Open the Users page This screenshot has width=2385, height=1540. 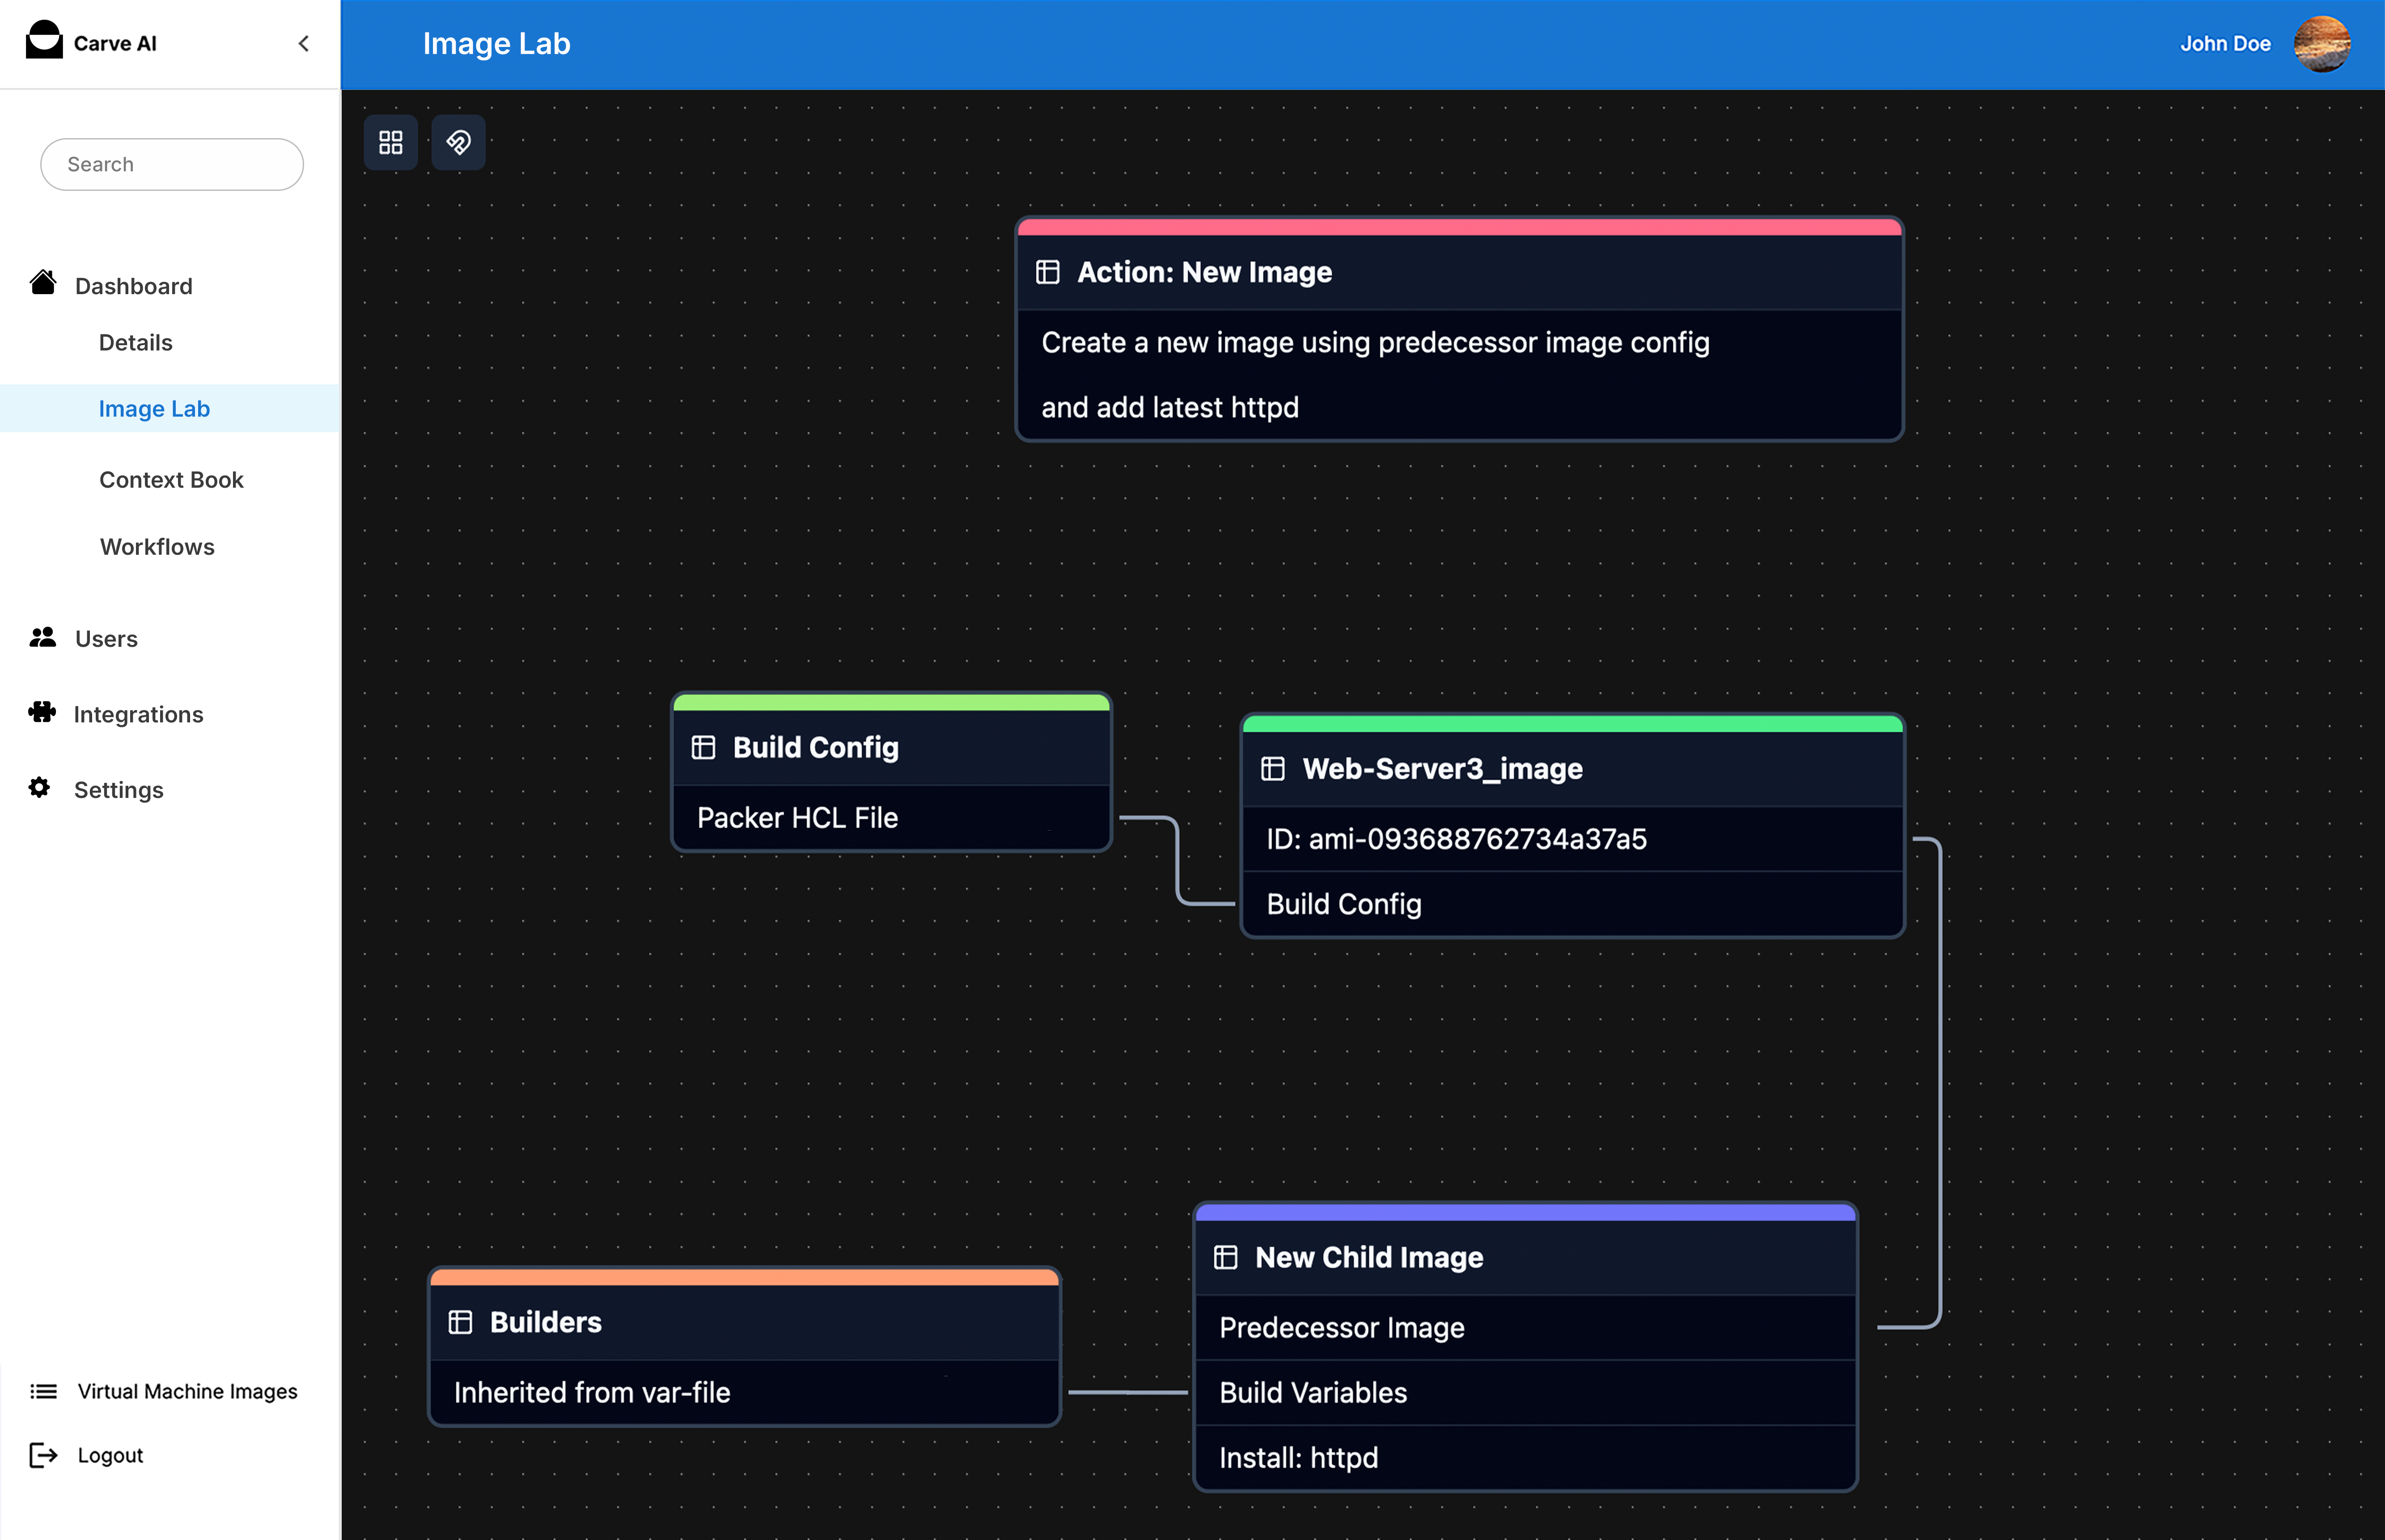pos(106,638)
